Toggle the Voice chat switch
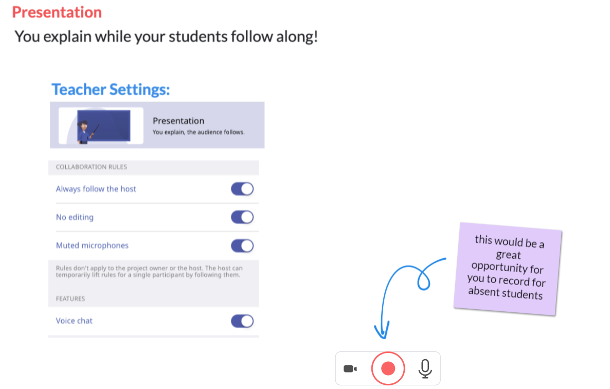 coord(242,321)
